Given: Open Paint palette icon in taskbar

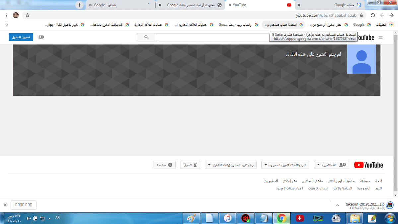Looking at the screenshot, I should [191, 218].
